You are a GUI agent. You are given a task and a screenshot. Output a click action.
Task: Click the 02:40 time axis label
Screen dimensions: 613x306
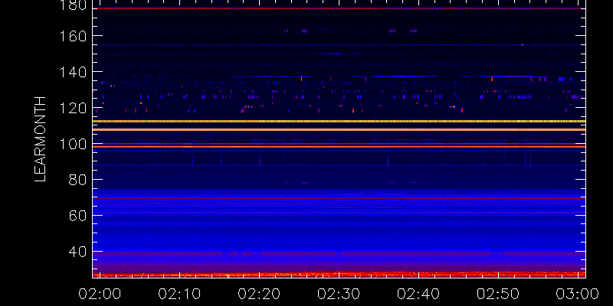pyautogui.click(x=418, y=294)
